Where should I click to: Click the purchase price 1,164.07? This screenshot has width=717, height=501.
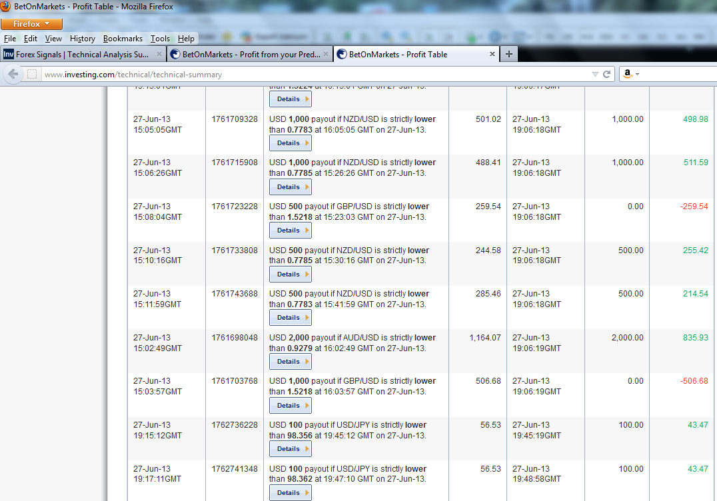tap(485, 338)
